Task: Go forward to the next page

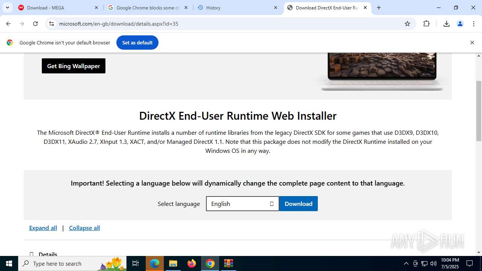Action: (x=22, y=24)
